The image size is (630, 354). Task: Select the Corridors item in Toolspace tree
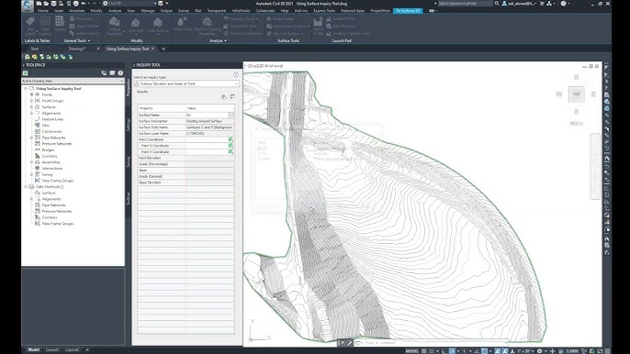point(50,156)
